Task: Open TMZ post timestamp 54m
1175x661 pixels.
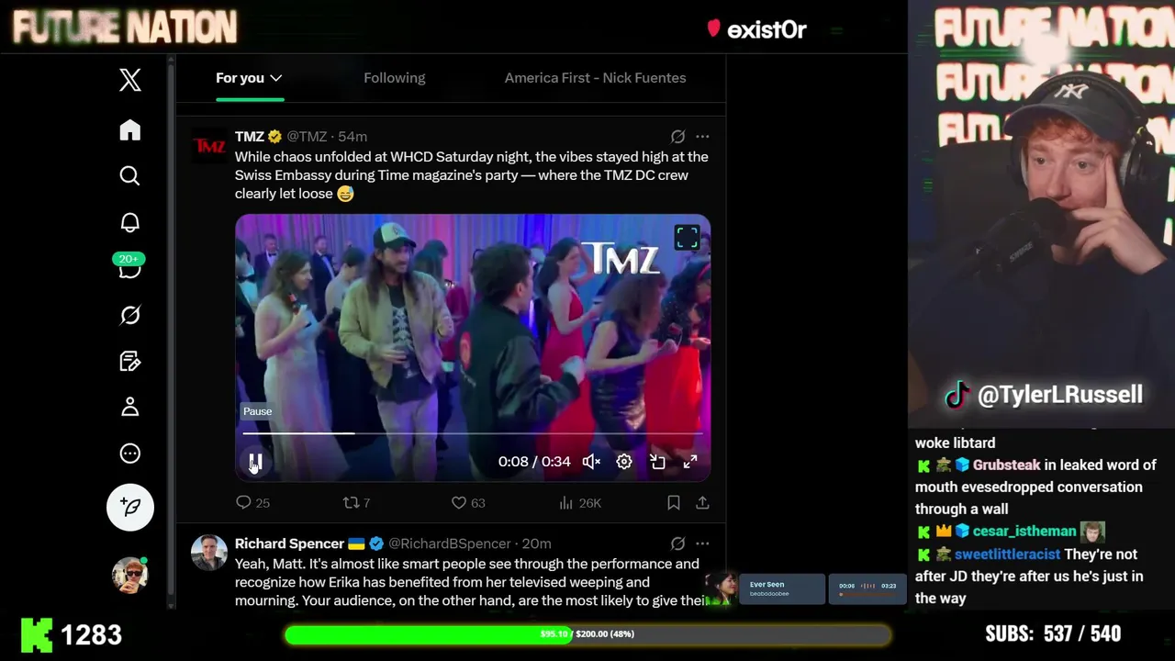Action: pos(352,136)
